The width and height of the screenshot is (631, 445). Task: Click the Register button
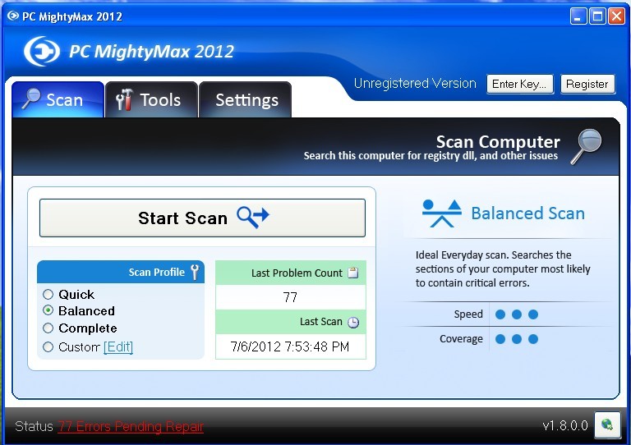(x=587, y=84)
